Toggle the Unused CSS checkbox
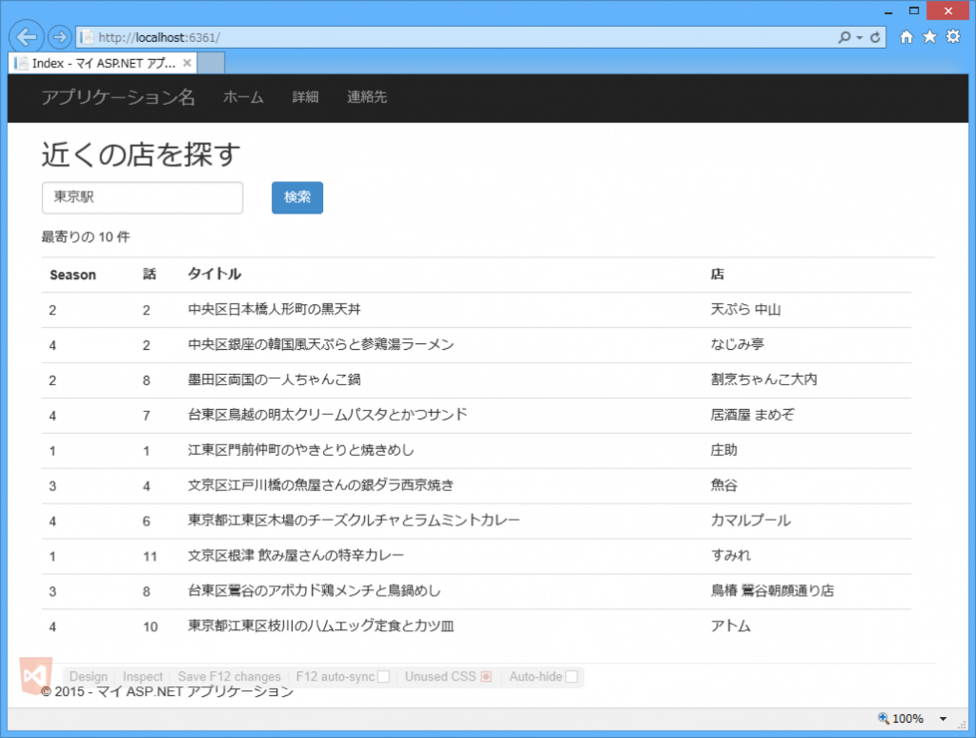The image size is (976, 738). click(486, 676)
